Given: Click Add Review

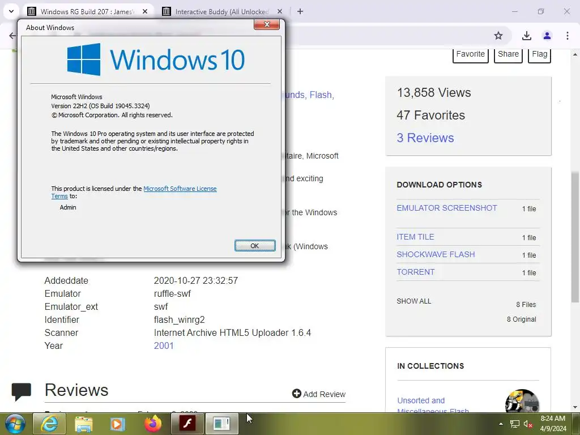Looking at the screenshot, I should [319, 394].
